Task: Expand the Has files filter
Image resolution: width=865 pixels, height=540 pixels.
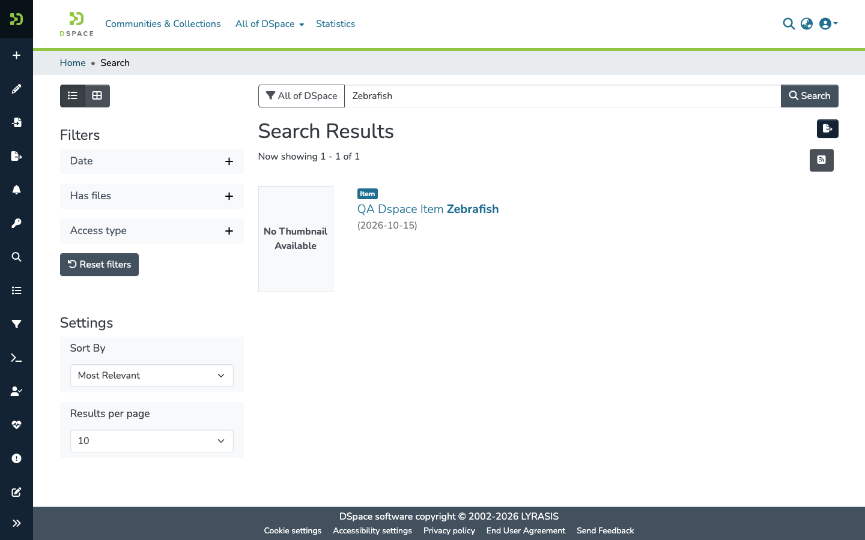Action: [x=152, y=196]
